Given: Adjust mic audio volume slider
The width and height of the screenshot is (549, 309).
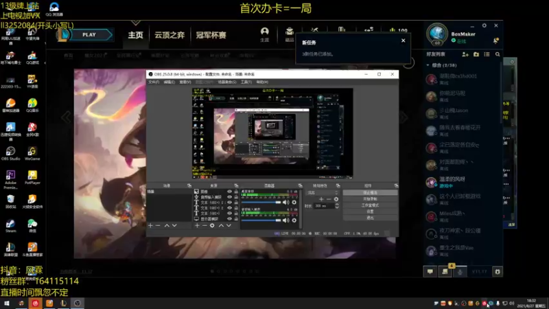Looking at the screenshot, I should 261,220.
